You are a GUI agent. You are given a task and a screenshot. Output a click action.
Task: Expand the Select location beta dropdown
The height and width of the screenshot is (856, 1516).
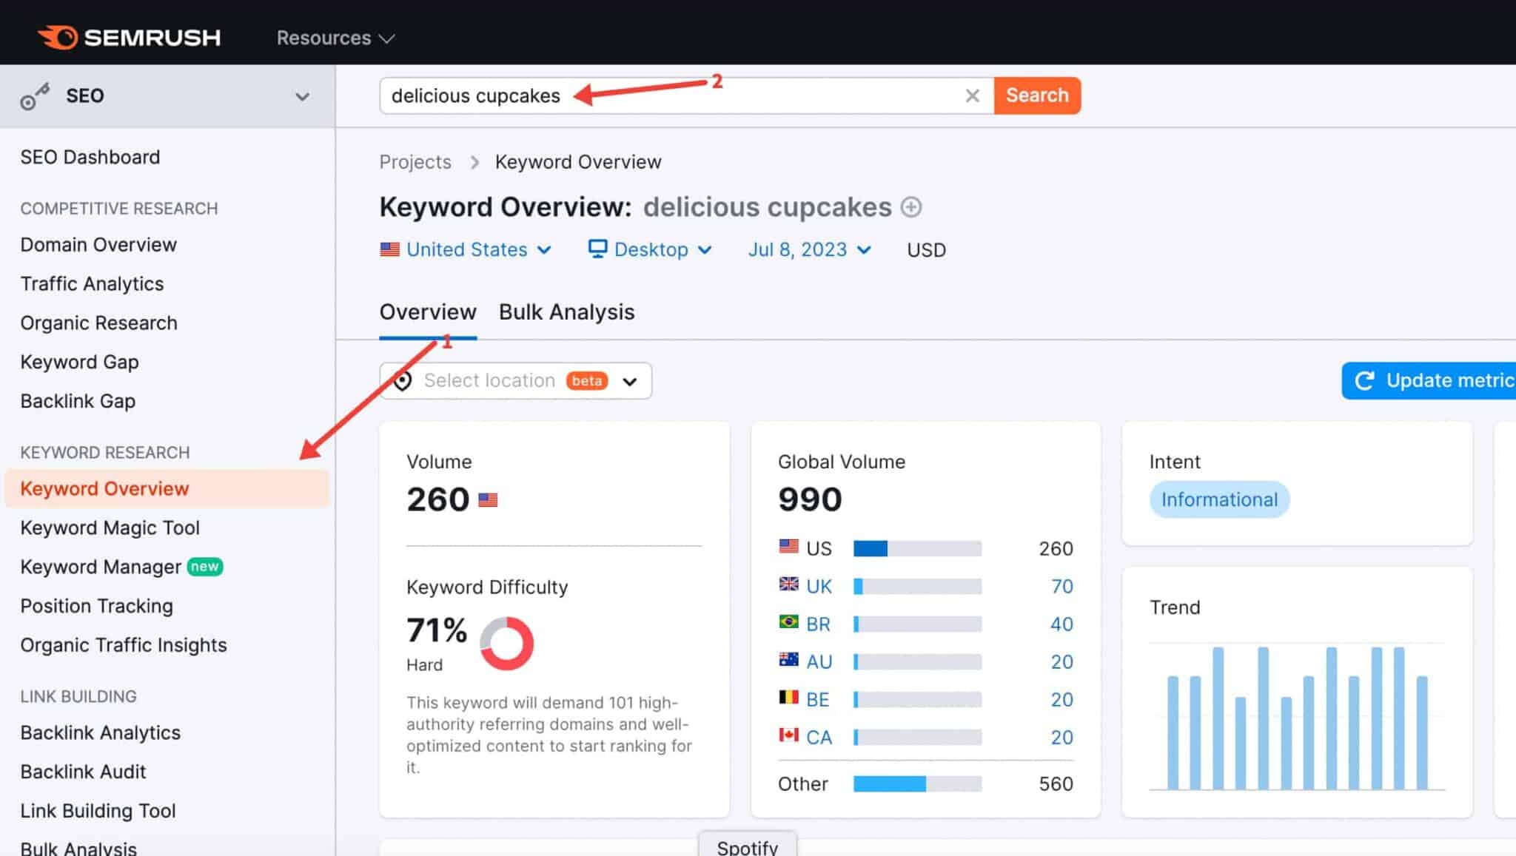tap(630, 380)
